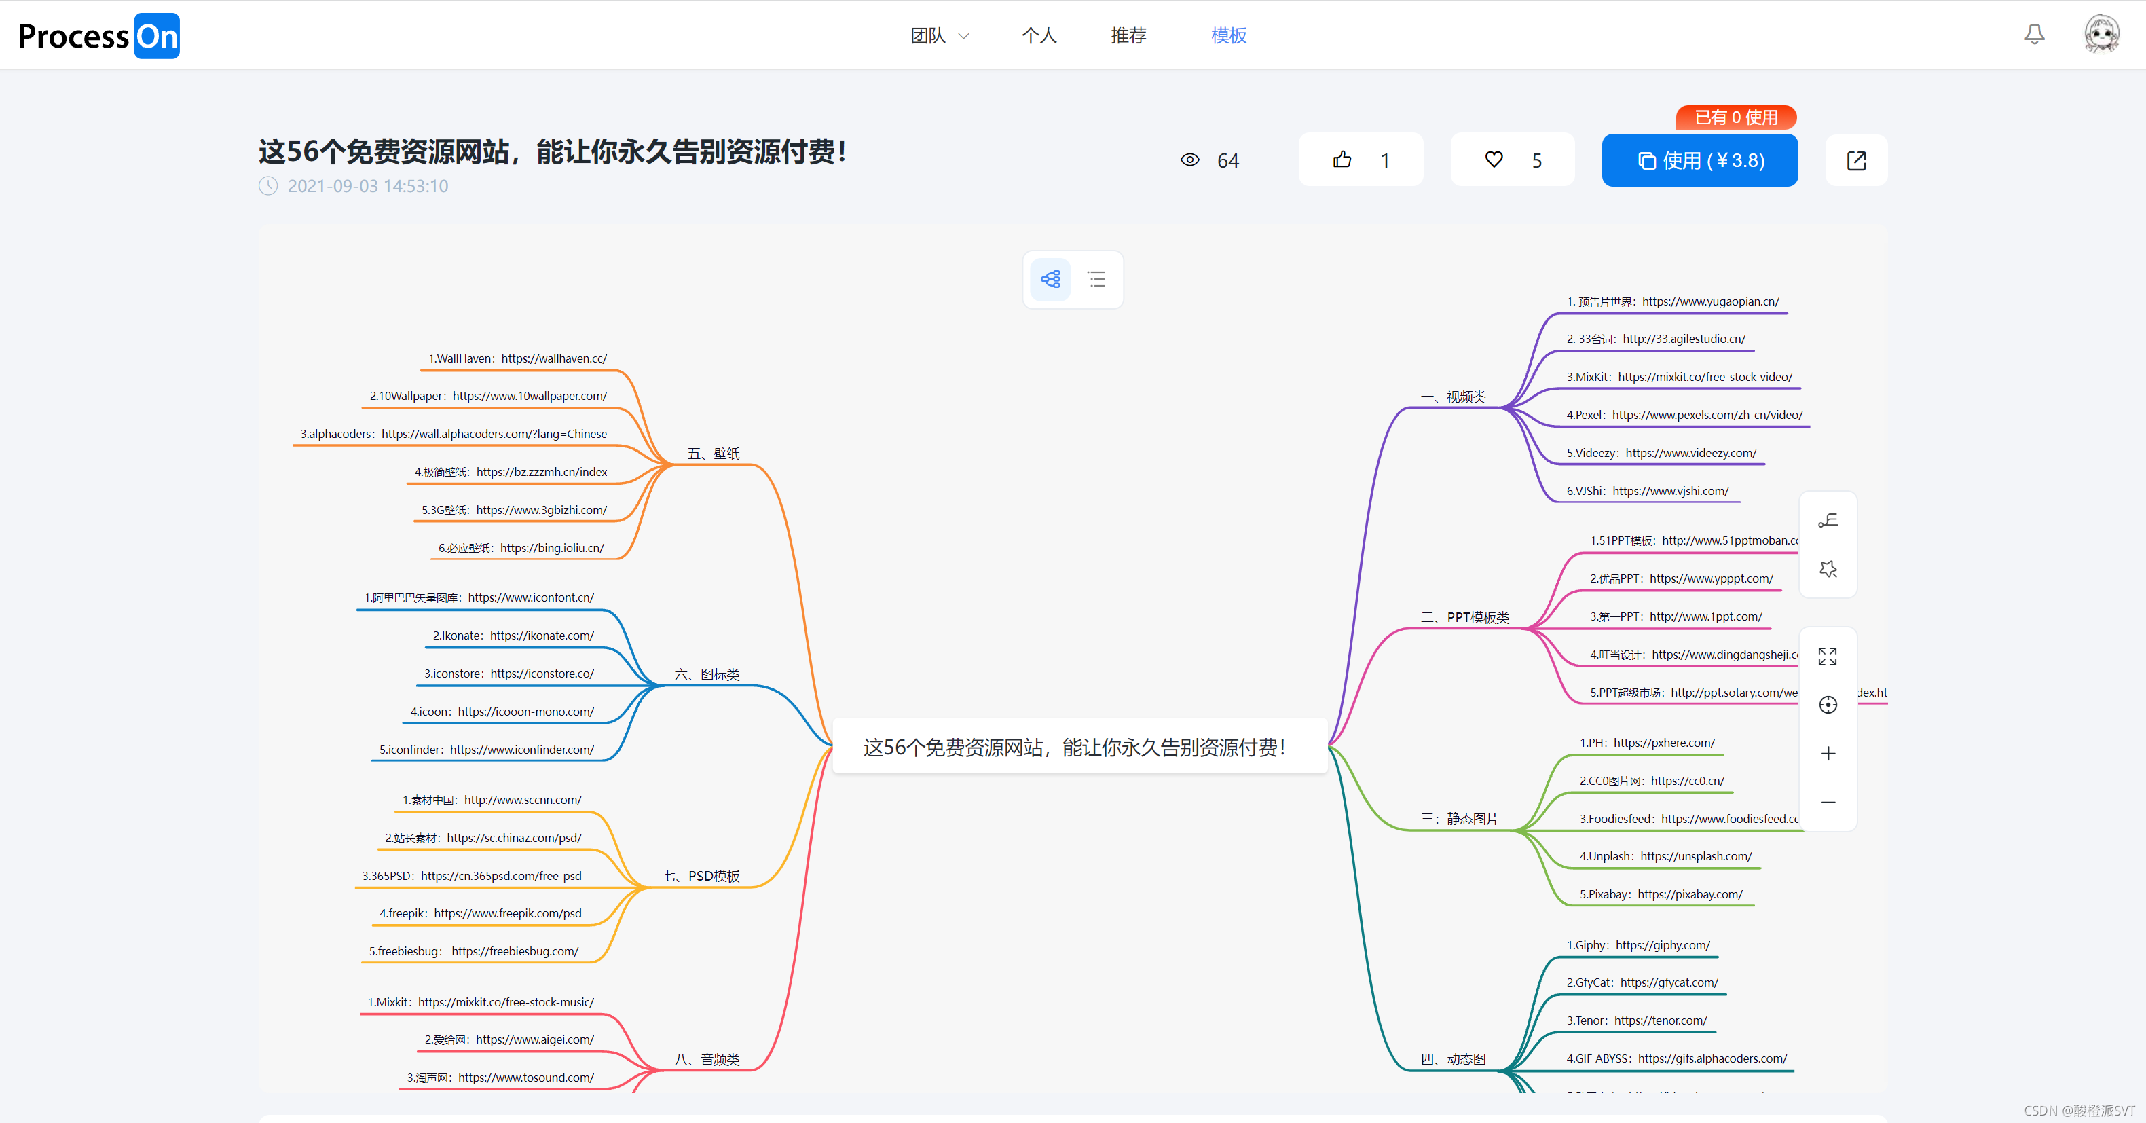2146x1123 pixels.
Task: Select the 模板 navigation tab
Action: pos(1228,35)
